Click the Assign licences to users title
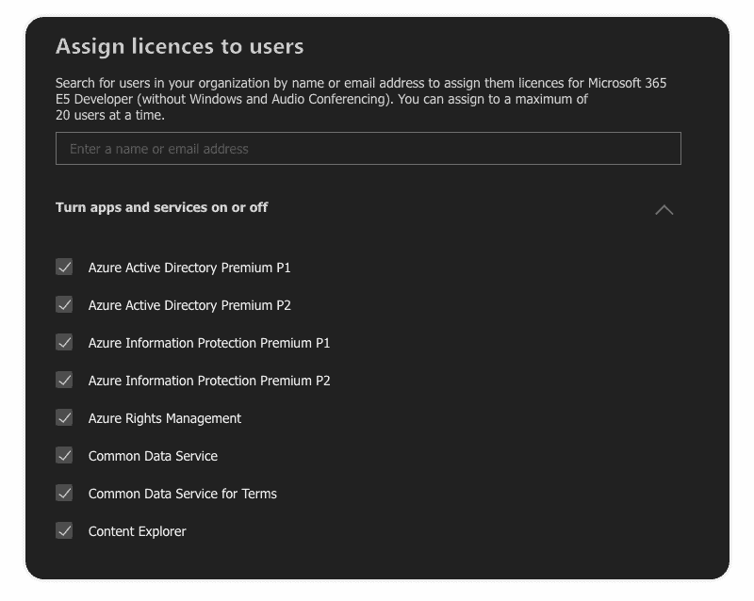 [179, 46]
